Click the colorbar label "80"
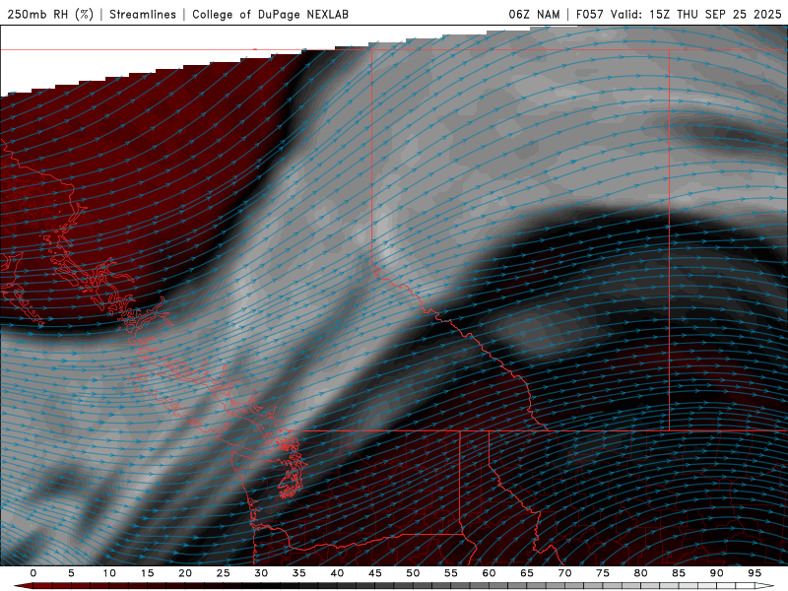Image resolution: width=788 pixels, height=591 pixels. coord(641,573)
